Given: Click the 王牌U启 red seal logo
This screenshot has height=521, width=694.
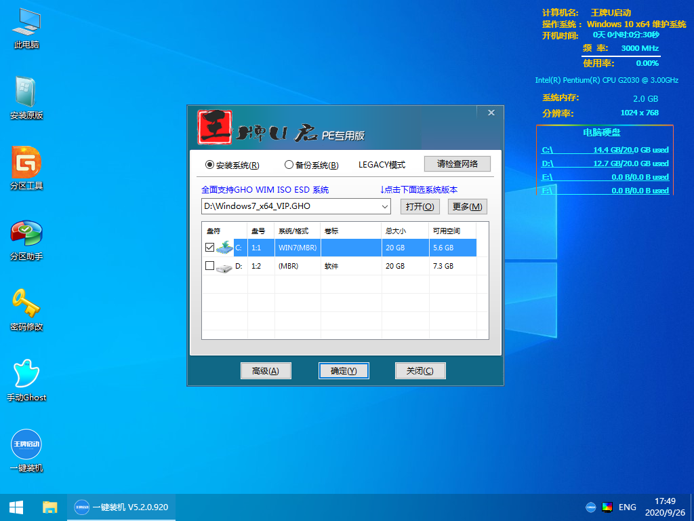Looking at the screenshot, I should [x=215, y=127].
